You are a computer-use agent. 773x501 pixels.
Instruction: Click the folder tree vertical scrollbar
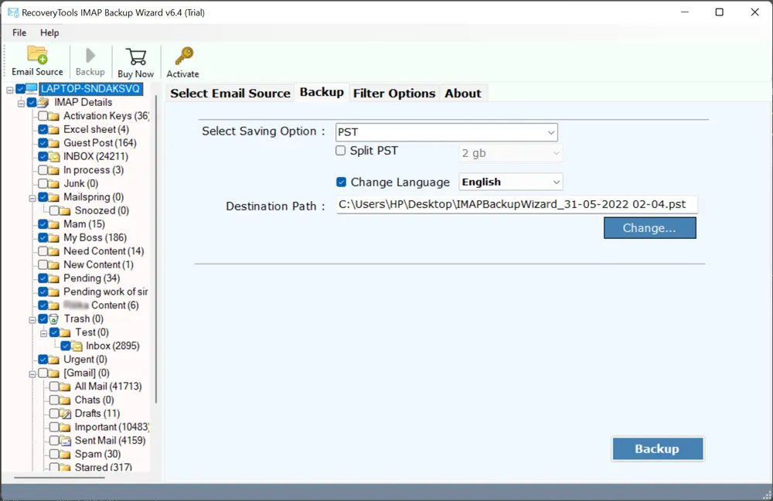(156, 249)
